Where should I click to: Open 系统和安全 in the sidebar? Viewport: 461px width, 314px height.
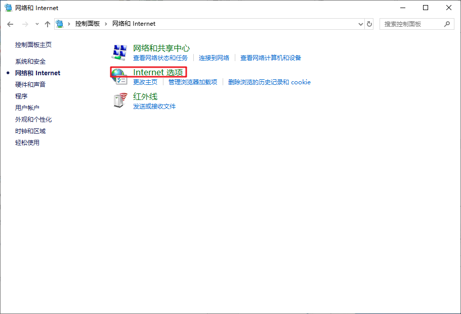pos(30,62)
